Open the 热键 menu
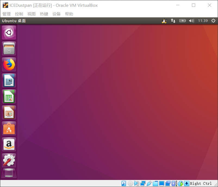 [44, 14]
